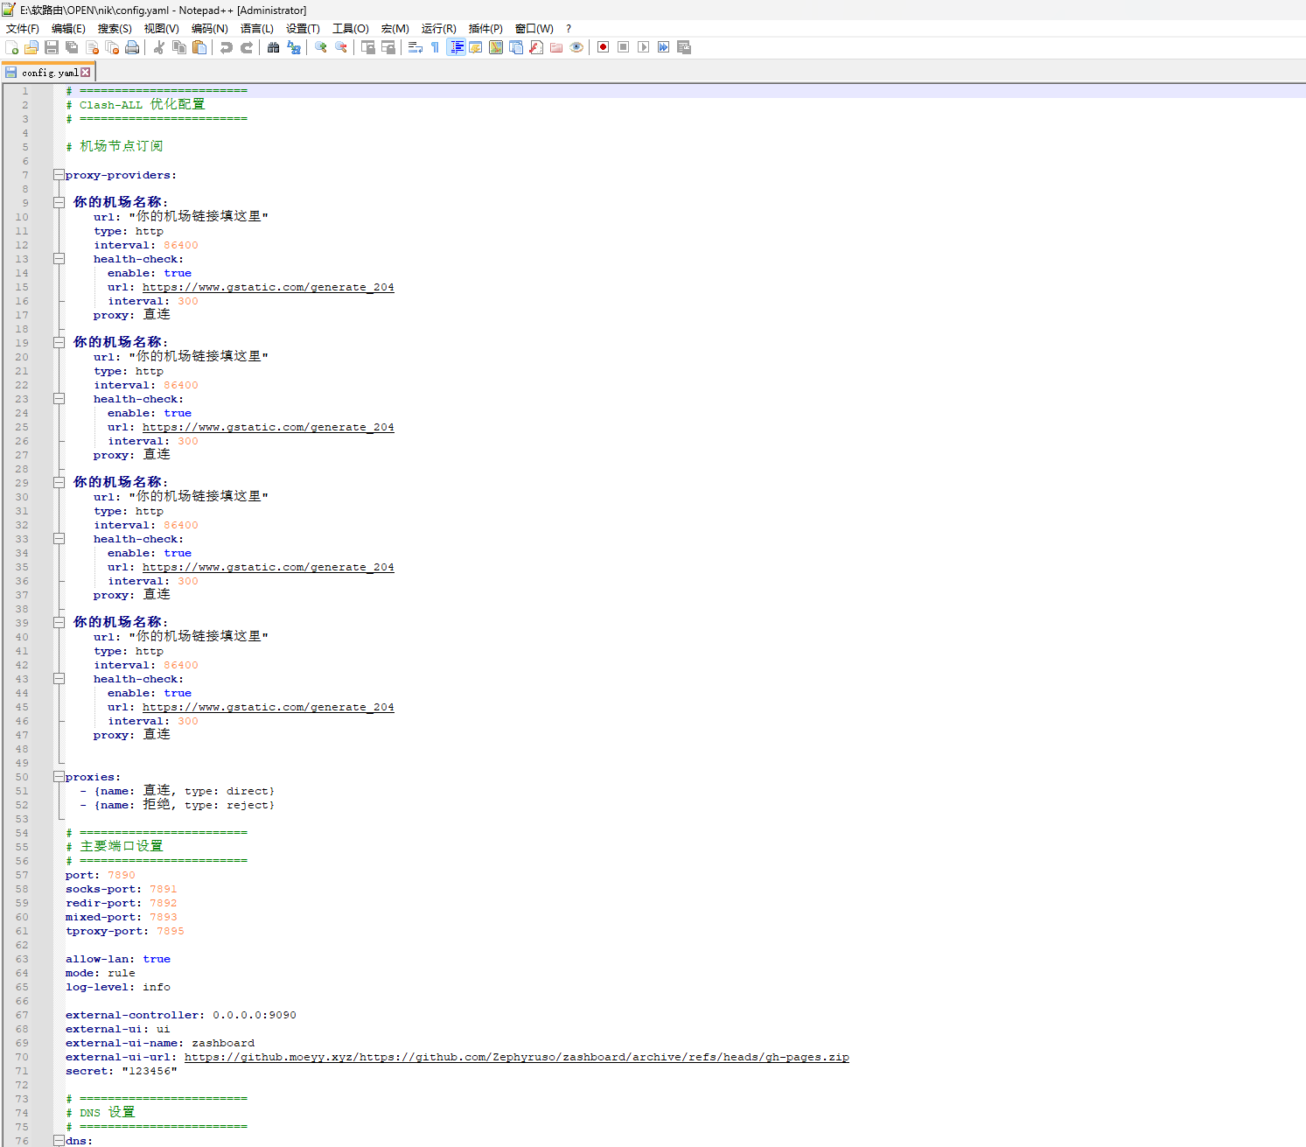The image size is (1306, 1147).
Task: Open the 编辑(E) menu
Action: 68,29
